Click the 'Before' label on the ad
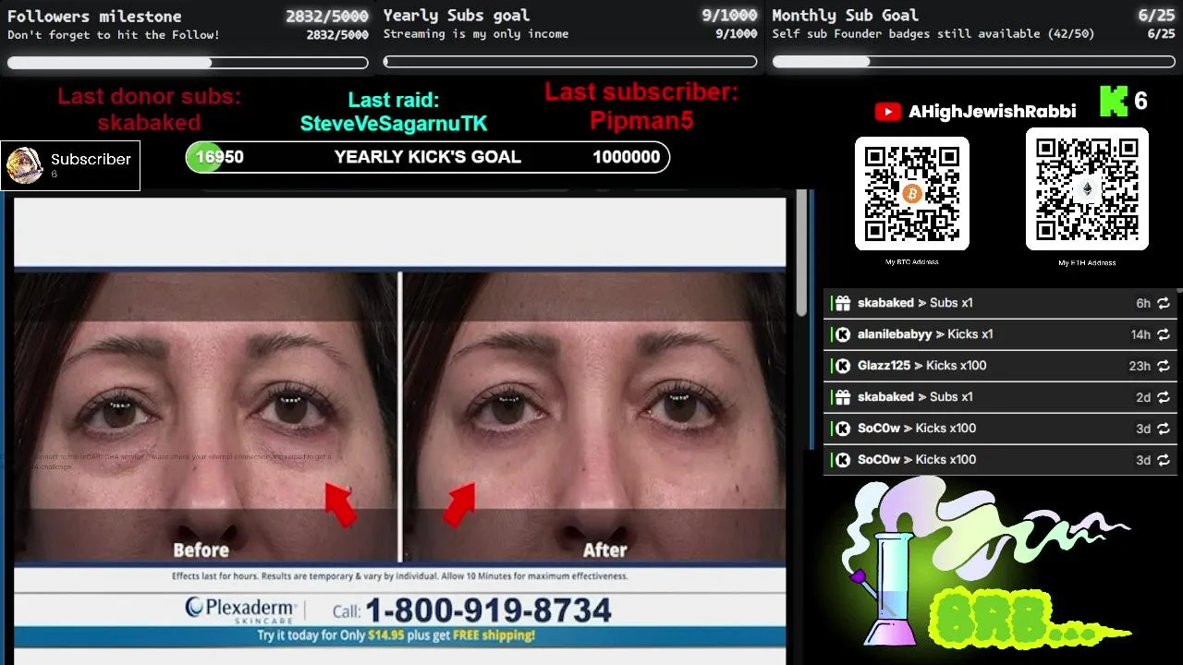The height and width of the screenshot is (665, 1183). click(x=201, y=550)
